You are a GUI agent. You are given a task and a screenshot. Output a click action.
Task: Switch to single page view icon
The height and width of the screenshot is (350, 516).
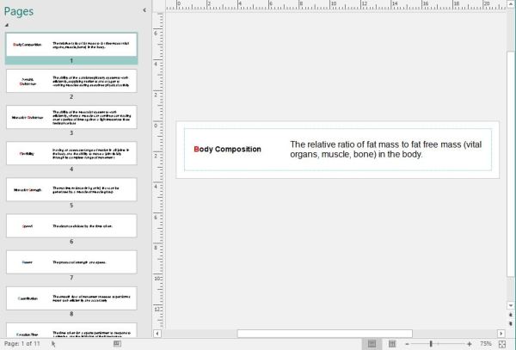[372, 343]
